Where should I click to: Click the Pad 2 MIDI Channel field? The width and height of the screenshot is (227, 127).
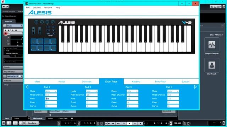[92, 95]
